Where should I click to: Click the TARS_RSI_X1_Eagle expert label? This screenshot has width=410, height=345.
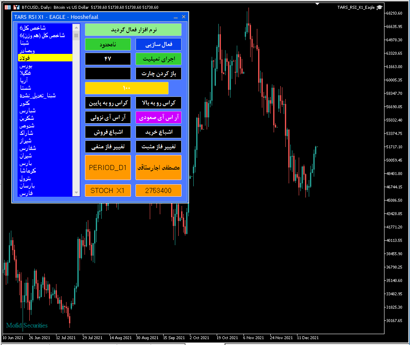356,7
